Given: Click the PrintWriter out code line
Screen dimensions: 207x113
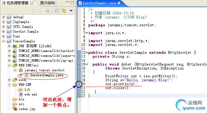Looking at the screenshot, I should 141,76.
